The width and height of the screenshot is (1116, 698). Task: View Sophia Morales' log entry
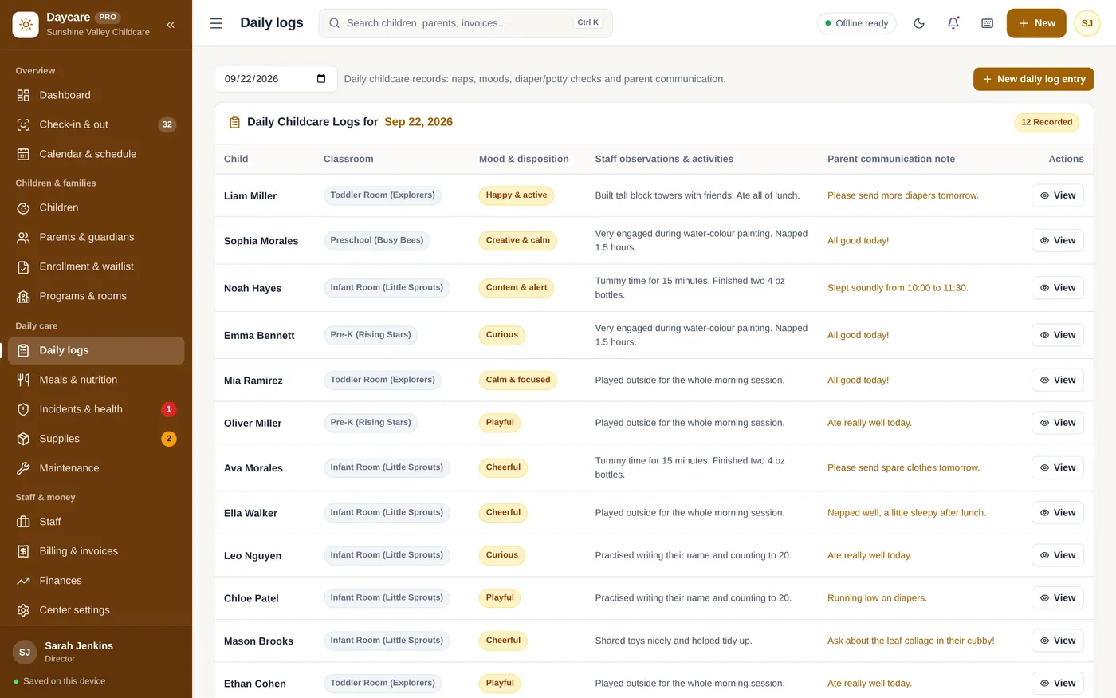point(1058,240)
